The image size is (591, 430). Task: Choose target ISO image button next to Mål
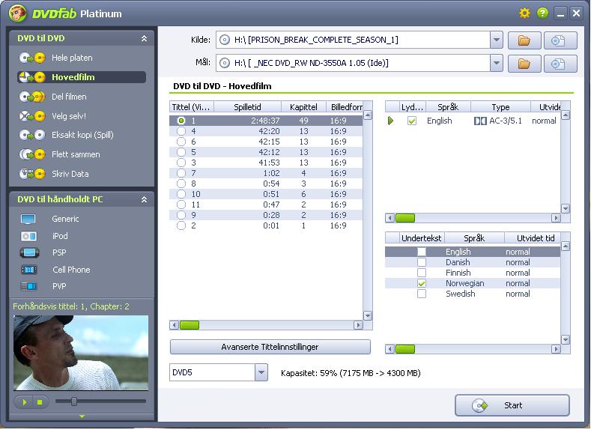(560, 64)
